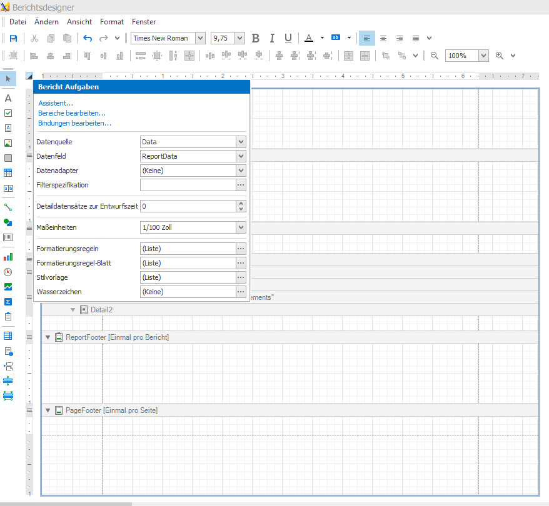Select the Chart tool in toolbox
This screenshot has width=549, height=506.
tap(8, 257)
